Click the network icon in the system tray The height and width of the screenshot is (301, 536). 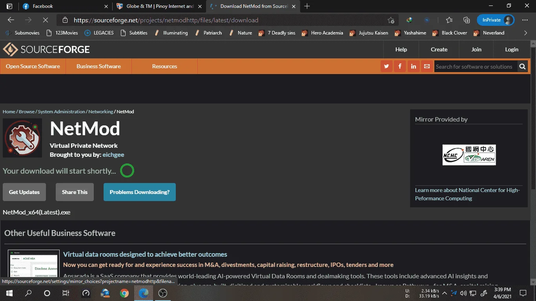coord(473,293)
